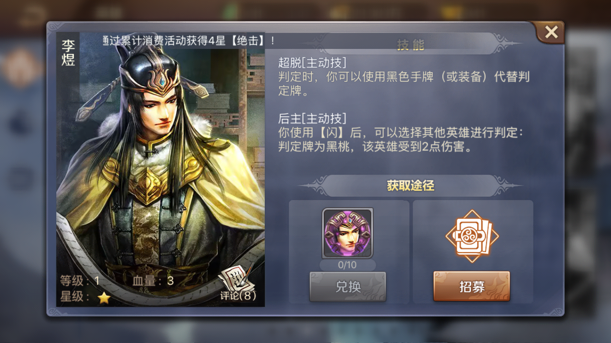
Task: Tap the 后主[主动技] skill title
Action: tap(312, 118)
